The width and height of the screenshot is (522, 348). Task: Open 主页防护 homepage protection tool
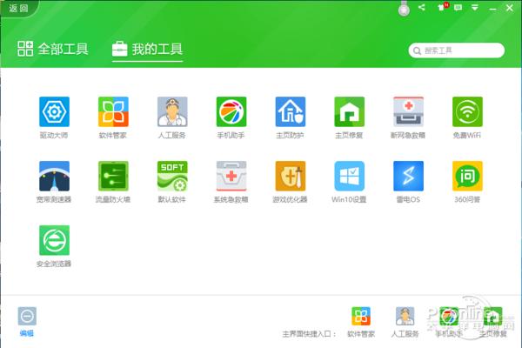(291, 111)
